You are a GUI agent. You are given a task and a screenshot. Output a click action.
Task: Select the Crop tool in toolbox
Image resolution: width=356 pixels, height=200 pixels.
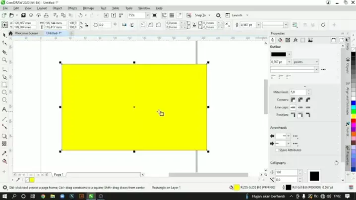point(4,52)
